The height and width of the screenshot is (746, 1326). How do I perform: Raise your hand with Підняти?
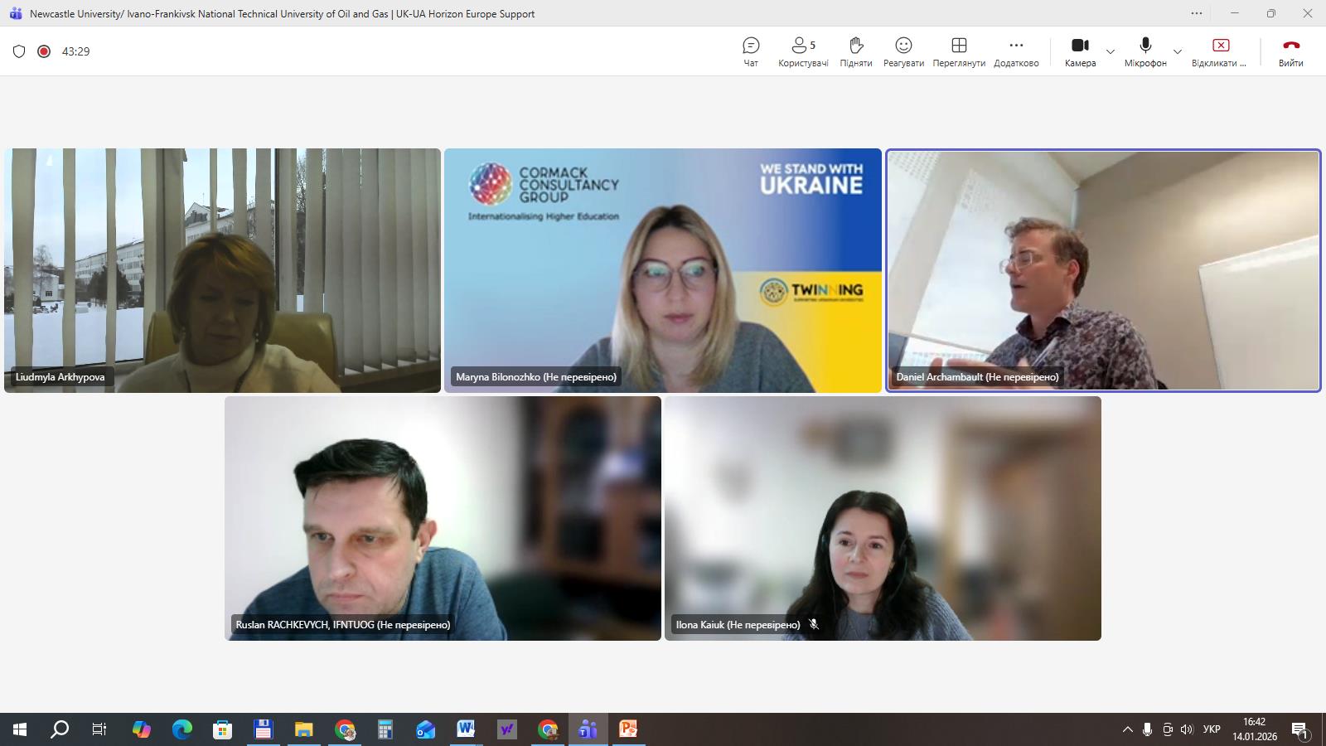click(855, 51)
